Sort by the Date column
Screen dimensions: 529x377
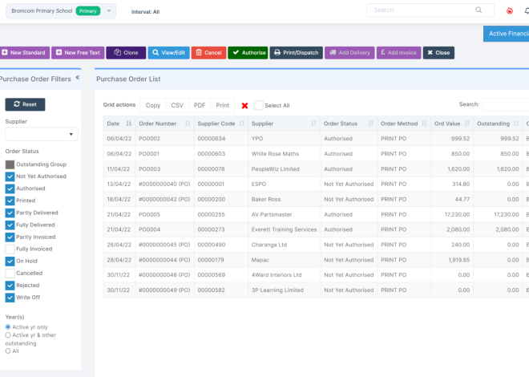click(119, 124)
